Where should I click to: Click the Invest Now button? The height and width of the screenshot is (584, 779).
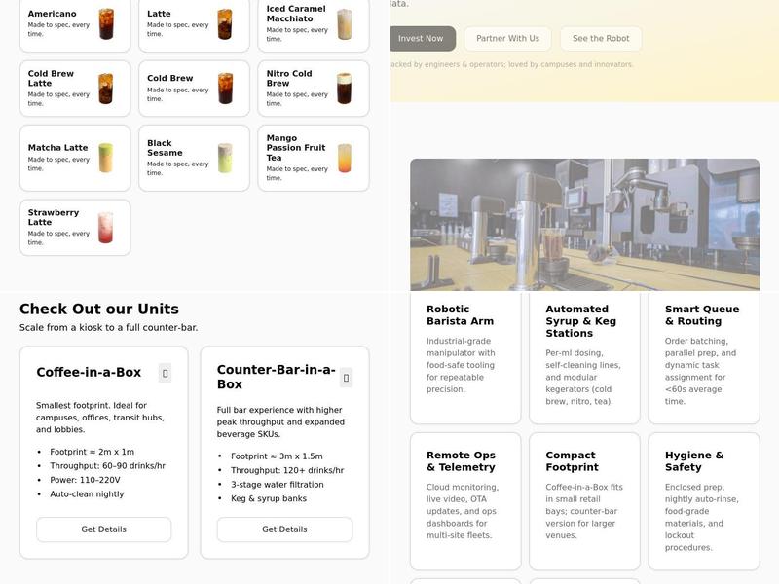click(x=421, y=39)
